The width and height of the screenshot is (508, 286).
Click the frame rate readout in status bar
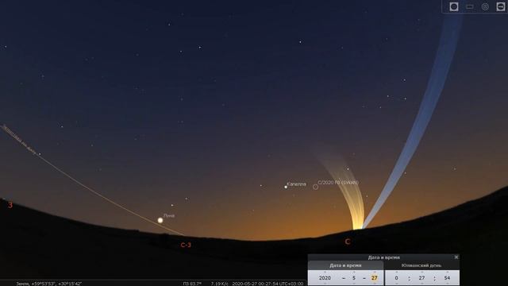[220, 284]
